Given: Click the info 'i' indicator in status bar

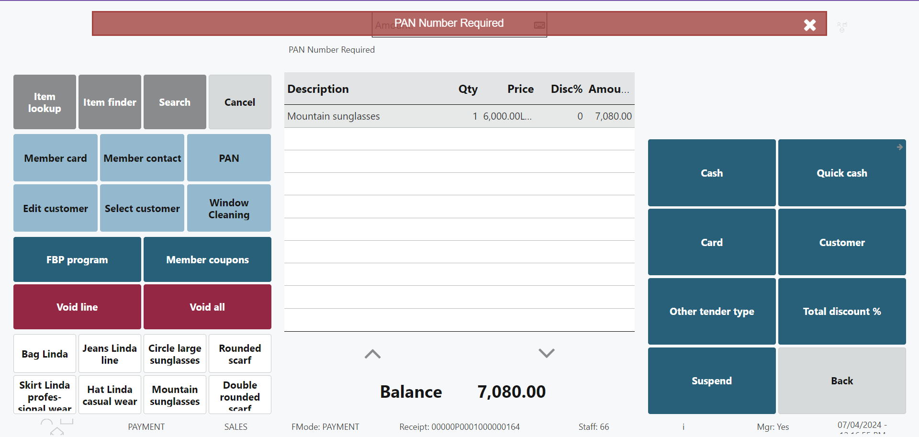Looking at the screenshot, I should pos(683,427).
